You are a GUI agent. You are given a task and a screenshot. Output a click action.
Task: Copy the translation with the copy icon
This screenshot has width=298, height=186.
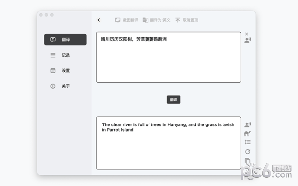(x=247, y=161)
